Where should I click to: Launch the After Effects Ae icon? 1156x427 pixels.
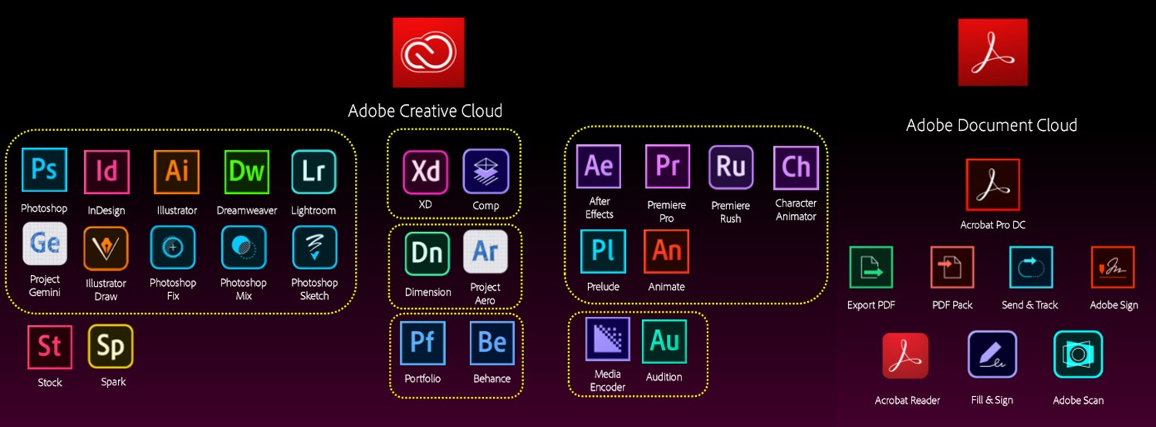[600, 166]
